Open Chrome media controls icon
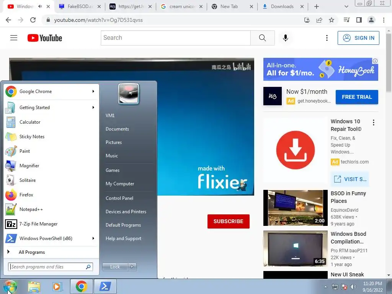392x294 pixels. [x=347, y=20]
